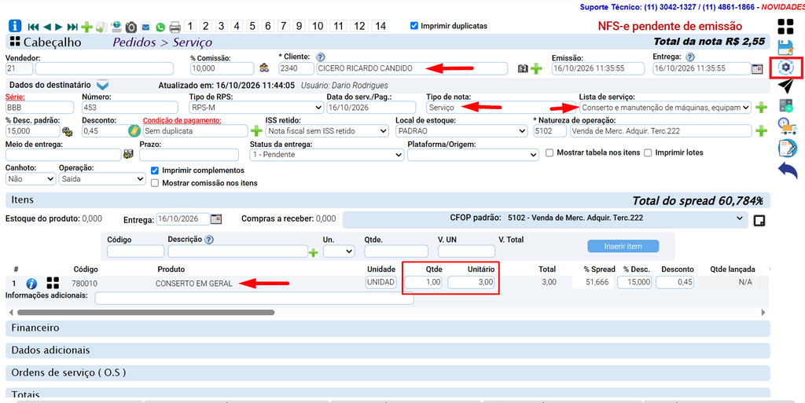Screen dimensions: 805x403
Task: Open the Plataforma/Origem dropdown
Action: 472,154
